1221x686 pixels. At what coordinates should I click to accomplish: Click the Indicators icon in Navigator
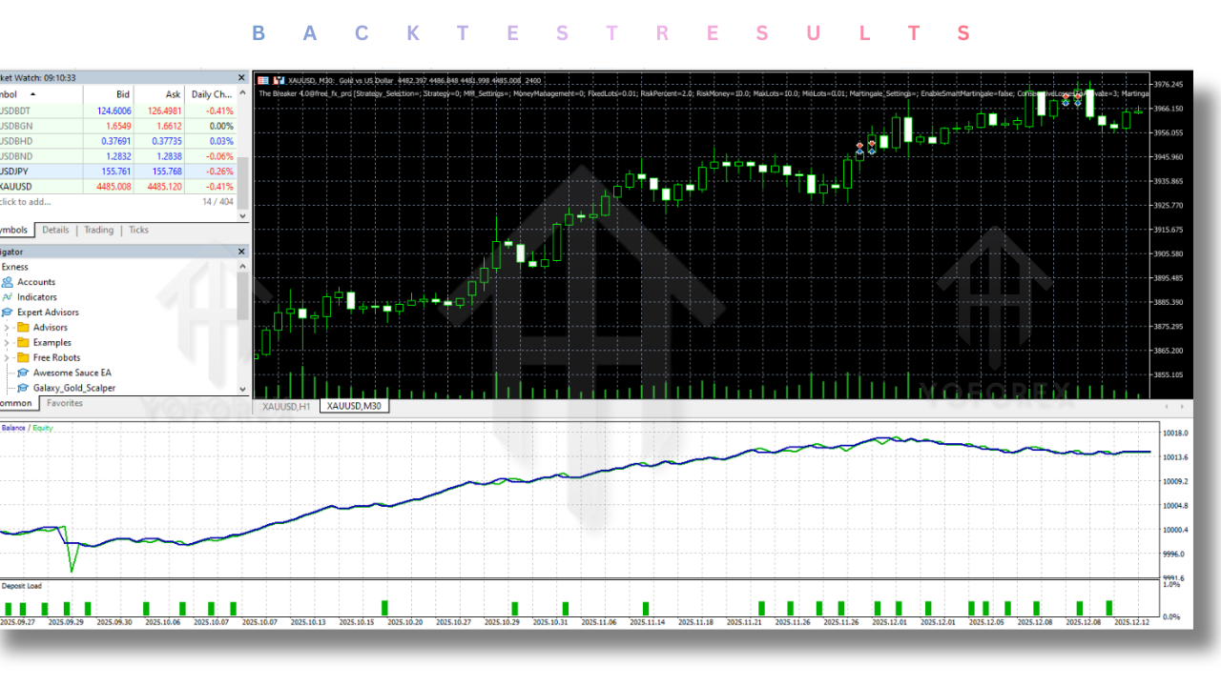pos(8,297)
